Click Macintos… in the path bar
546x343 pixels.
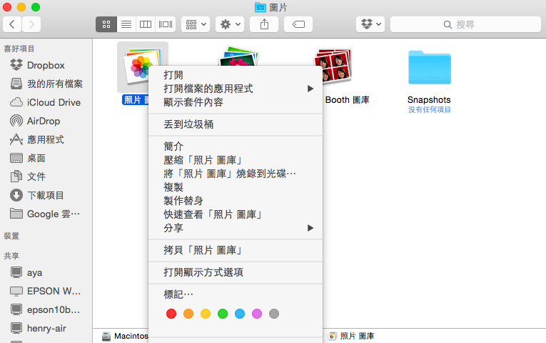point(126,336)
